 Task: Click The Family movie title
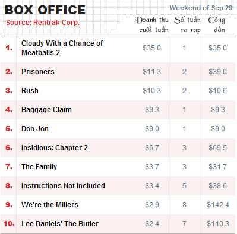pyautogui.click(x=39, y=167)
